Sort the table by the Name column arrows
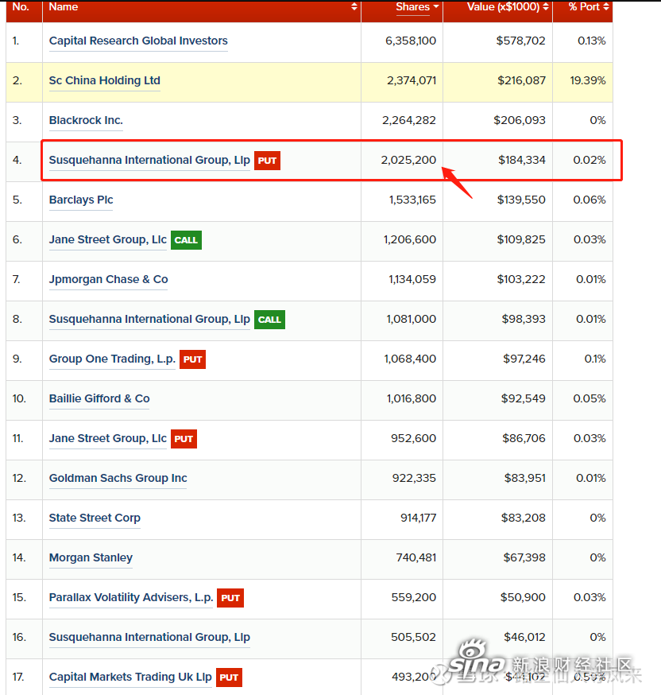Viewport: 661px width, 695px height. click(354, 6)
